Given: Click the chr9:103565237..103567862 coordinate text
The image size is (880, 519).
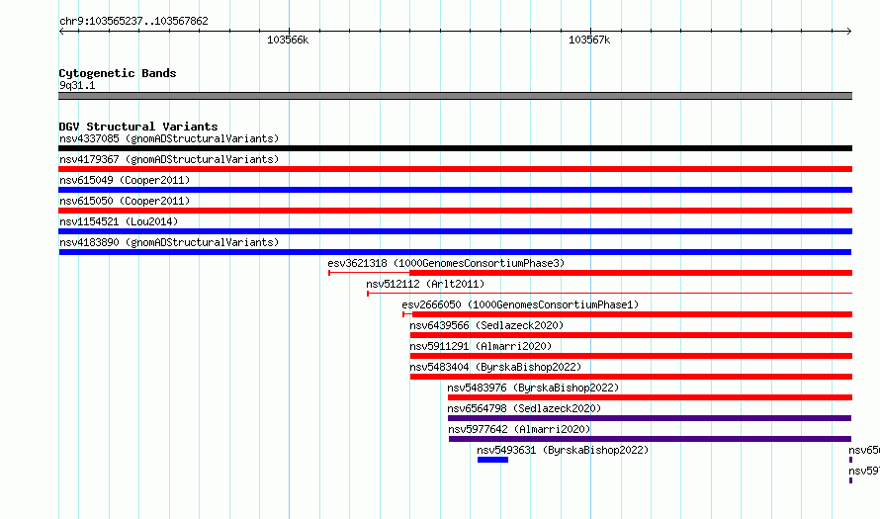Looking at the screenshot, I should pyautogui.click(x=133, y=21).
